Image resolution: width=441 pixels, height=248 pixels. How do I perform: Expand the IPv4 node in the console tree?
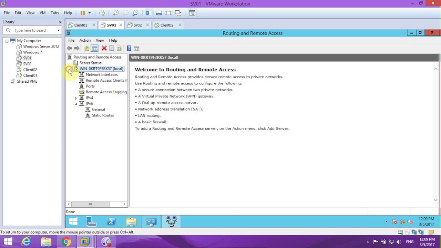click(76, 98)
